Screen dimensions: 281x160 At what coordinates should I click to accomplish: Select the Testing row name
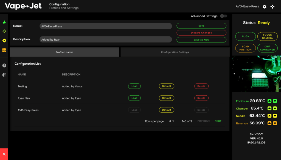pos(22,86)
